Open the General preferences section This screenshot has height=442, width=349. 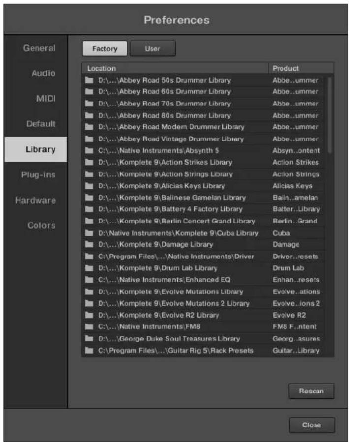point(39,48)
